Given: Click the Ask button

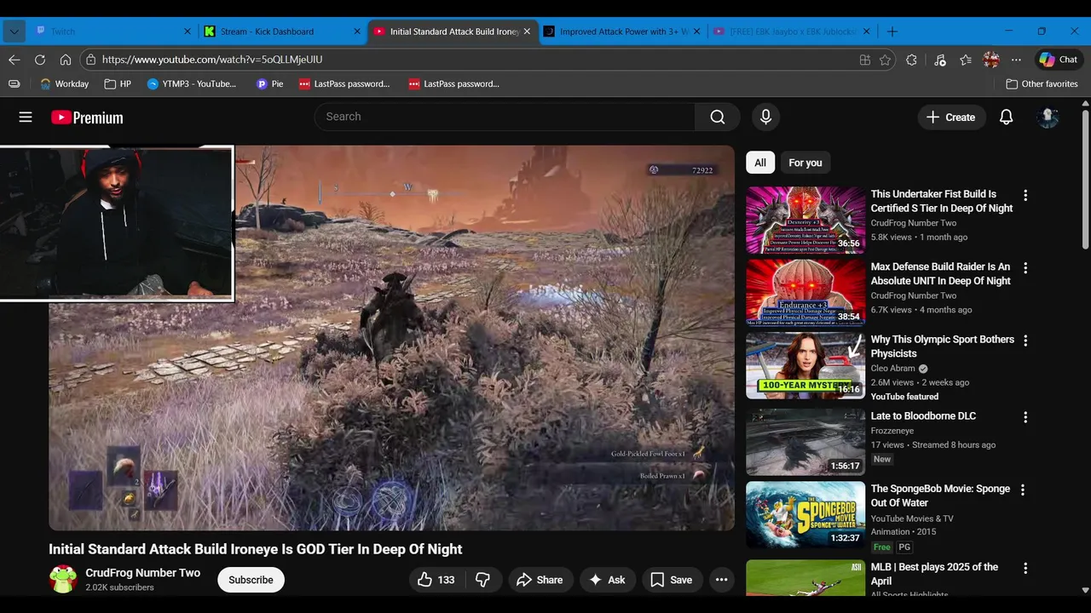Looking at the screenshot, I should point(608,580).
